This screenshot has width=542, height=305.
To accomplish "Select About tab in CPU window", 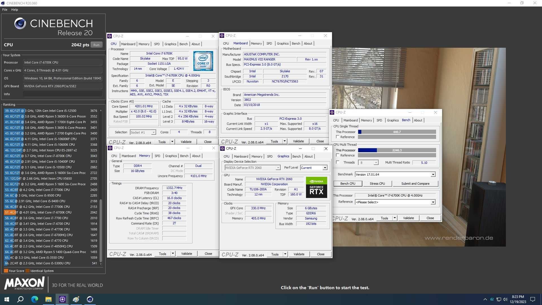I will pyautogui.click(x=196, y=44).
